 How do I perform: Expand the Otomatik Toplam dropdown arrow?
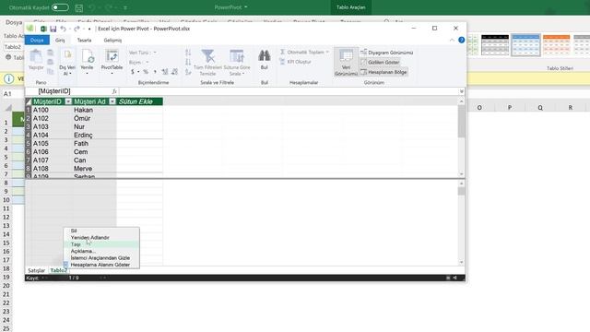327,52
